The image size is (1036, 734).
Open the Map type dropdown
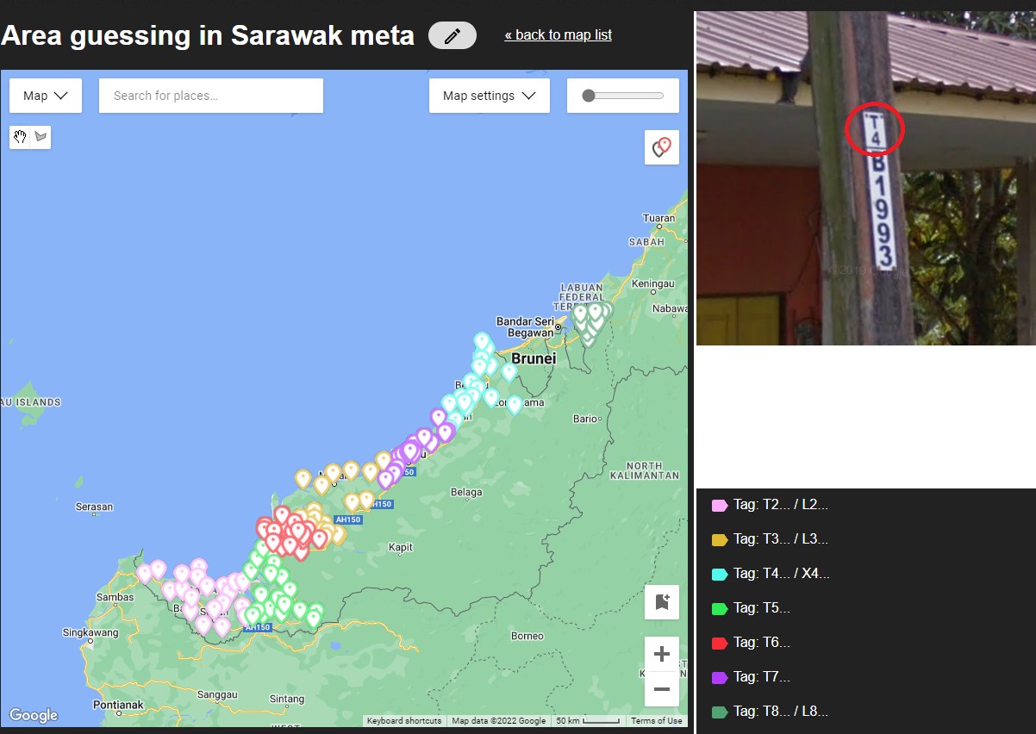coord(46,96)
